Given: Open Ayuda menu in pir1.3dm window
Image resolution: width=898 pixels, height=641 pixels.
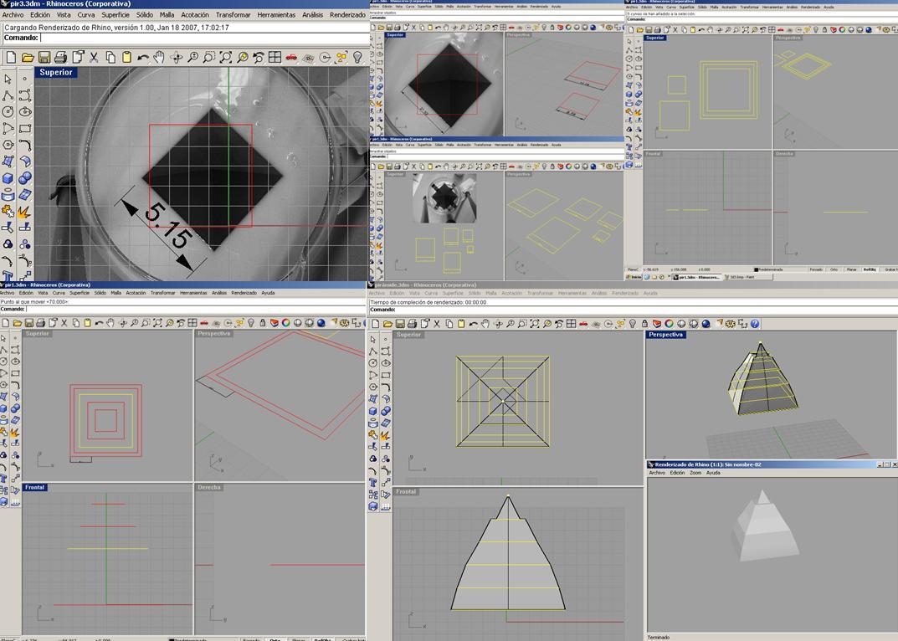Looking at the screenshot, I should [x=268, y=293].
